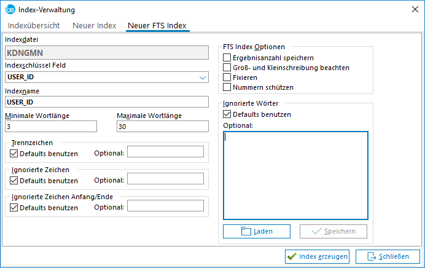Focus the Minimale Wortlänge field
This screenshot has width=425, height=268.
tap(50, 127)
